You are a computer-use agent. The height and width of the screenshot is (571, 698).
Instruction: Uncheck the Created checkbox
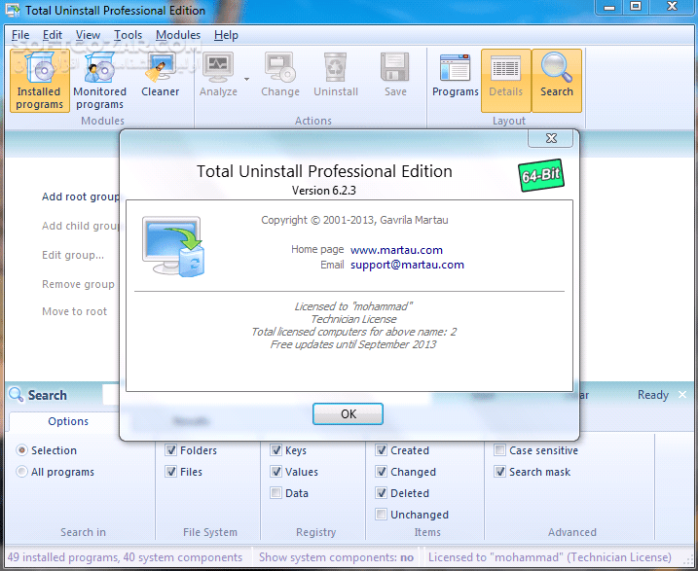381,450
